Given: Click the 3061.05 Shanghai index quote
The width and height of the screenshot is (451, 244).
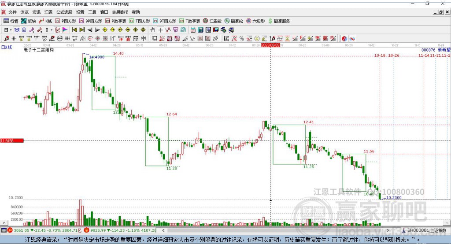Looking at the screenshot, I should tap(22, 230).
